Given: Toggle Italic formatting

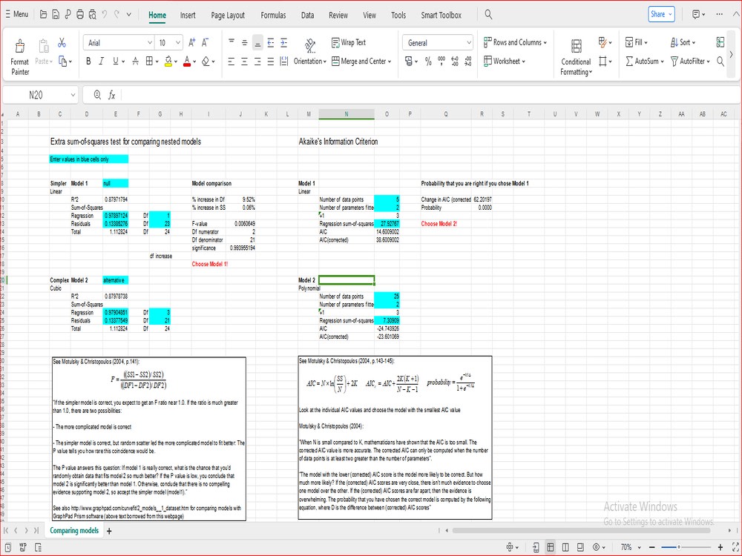Looking at the screenshot, I should tap(101, 61).
